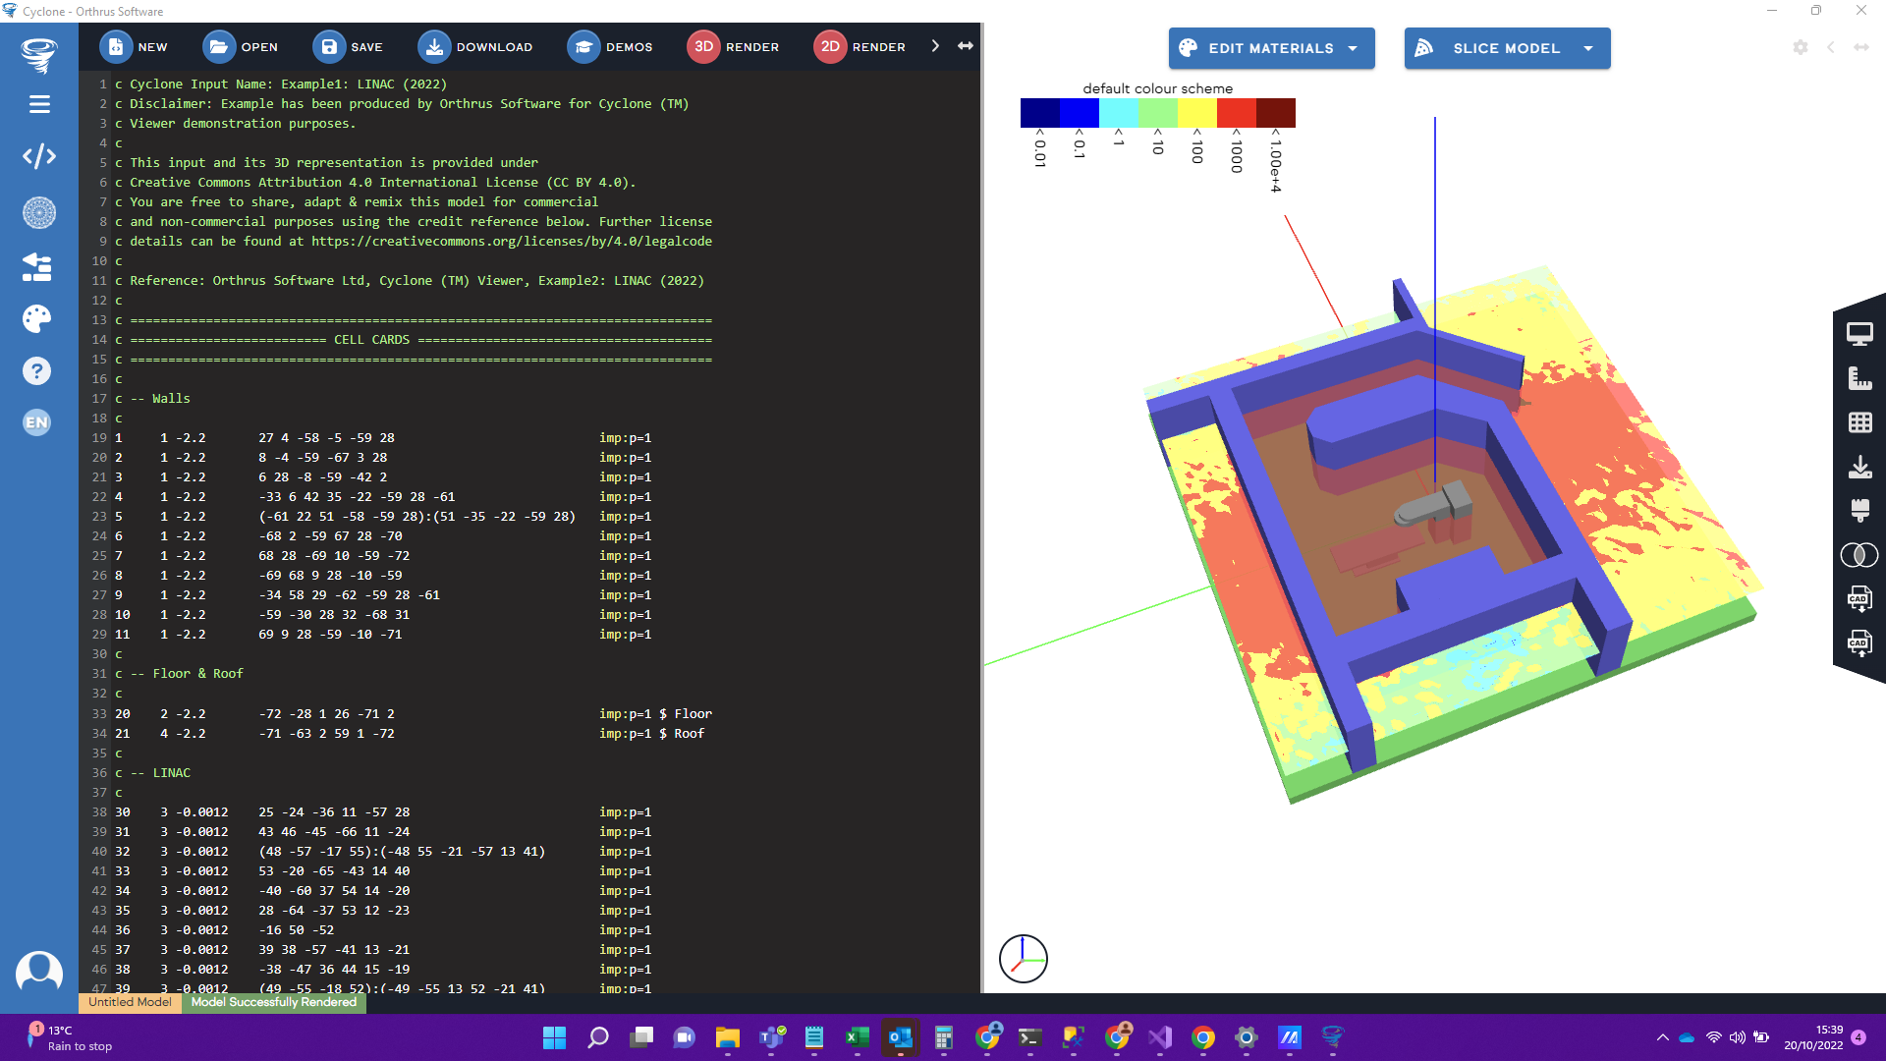1886x1061 pixels.
Task: Select the code editor icon in left sidebar
Action: 38,156
